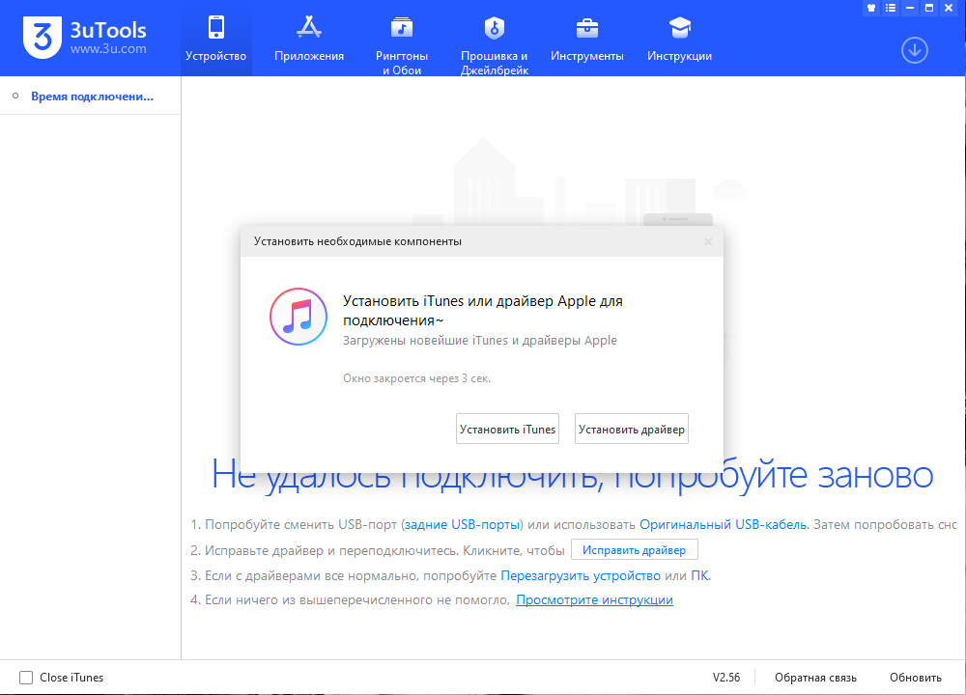The width and height of the screenshot is (966, 695).
Task: Open Прошивка и Джейлбрейк tab
Action: pyautogui.click(x=494, y=43)
